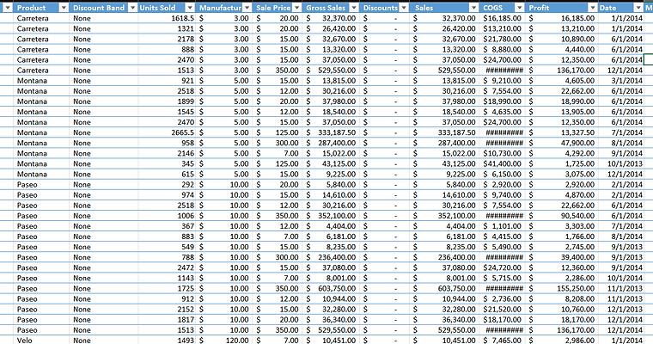This screenshot has width=653, height=344.
Task: Select Date cell 8/1/2014 in Montana row
Action: (x=621, y=143)
